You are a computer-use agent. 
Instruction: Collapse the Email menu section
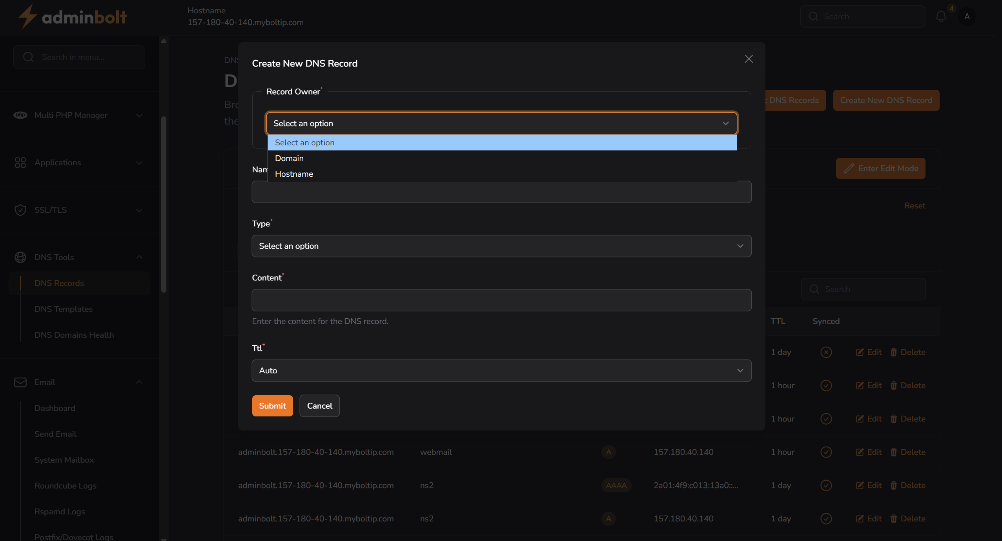[139, 382]
